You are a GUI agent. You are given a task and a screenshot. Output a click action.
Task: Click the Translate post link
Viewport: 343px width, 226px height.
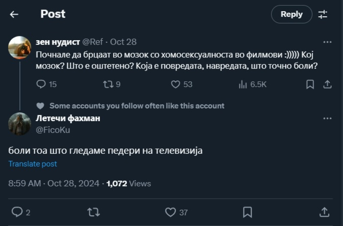click(33, 164)
